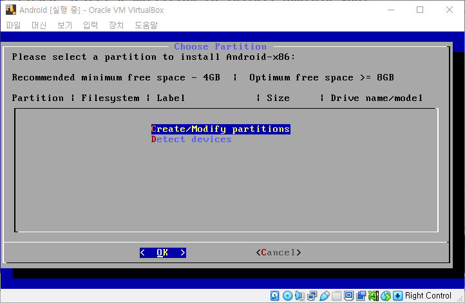Click the VirtualBox window title icon
Screen dimensions: 465x303
point(11,10)
